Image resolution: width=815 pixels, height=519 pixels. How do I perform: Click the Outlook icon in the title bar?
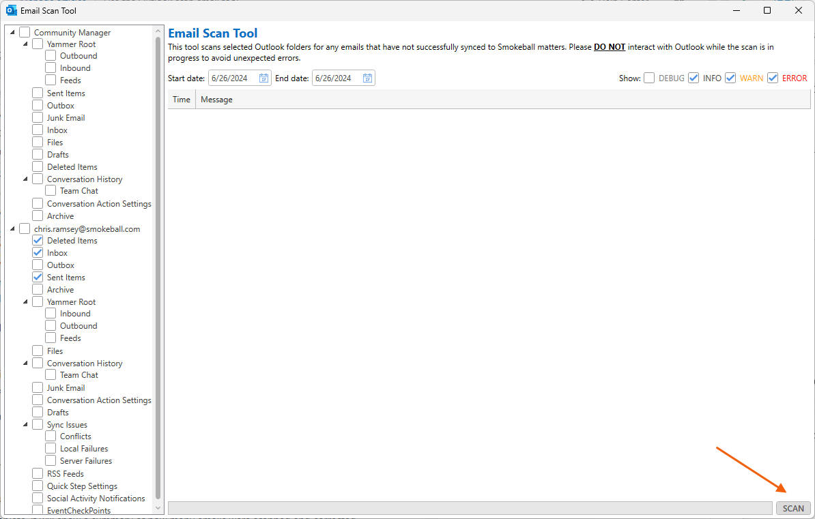11,10
